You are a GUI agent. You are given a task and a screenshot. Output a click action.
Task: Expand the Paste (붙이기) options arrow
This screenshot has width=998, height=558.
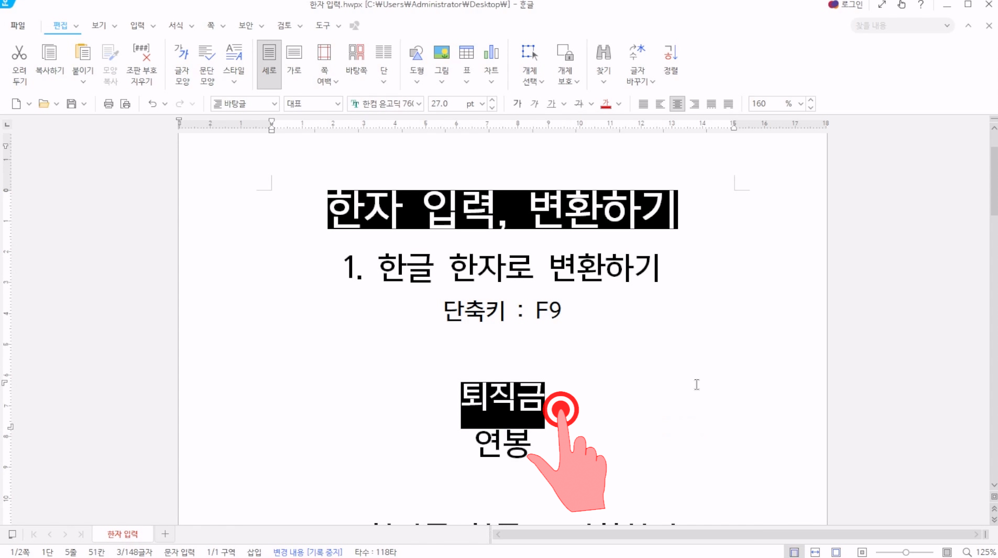(83, 82)
